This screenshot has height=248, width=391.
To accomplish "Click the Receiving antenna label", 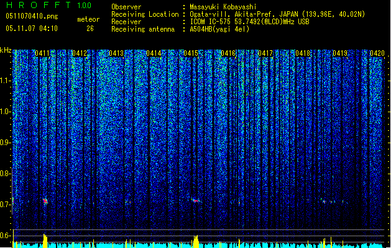I will coord(143,29).
